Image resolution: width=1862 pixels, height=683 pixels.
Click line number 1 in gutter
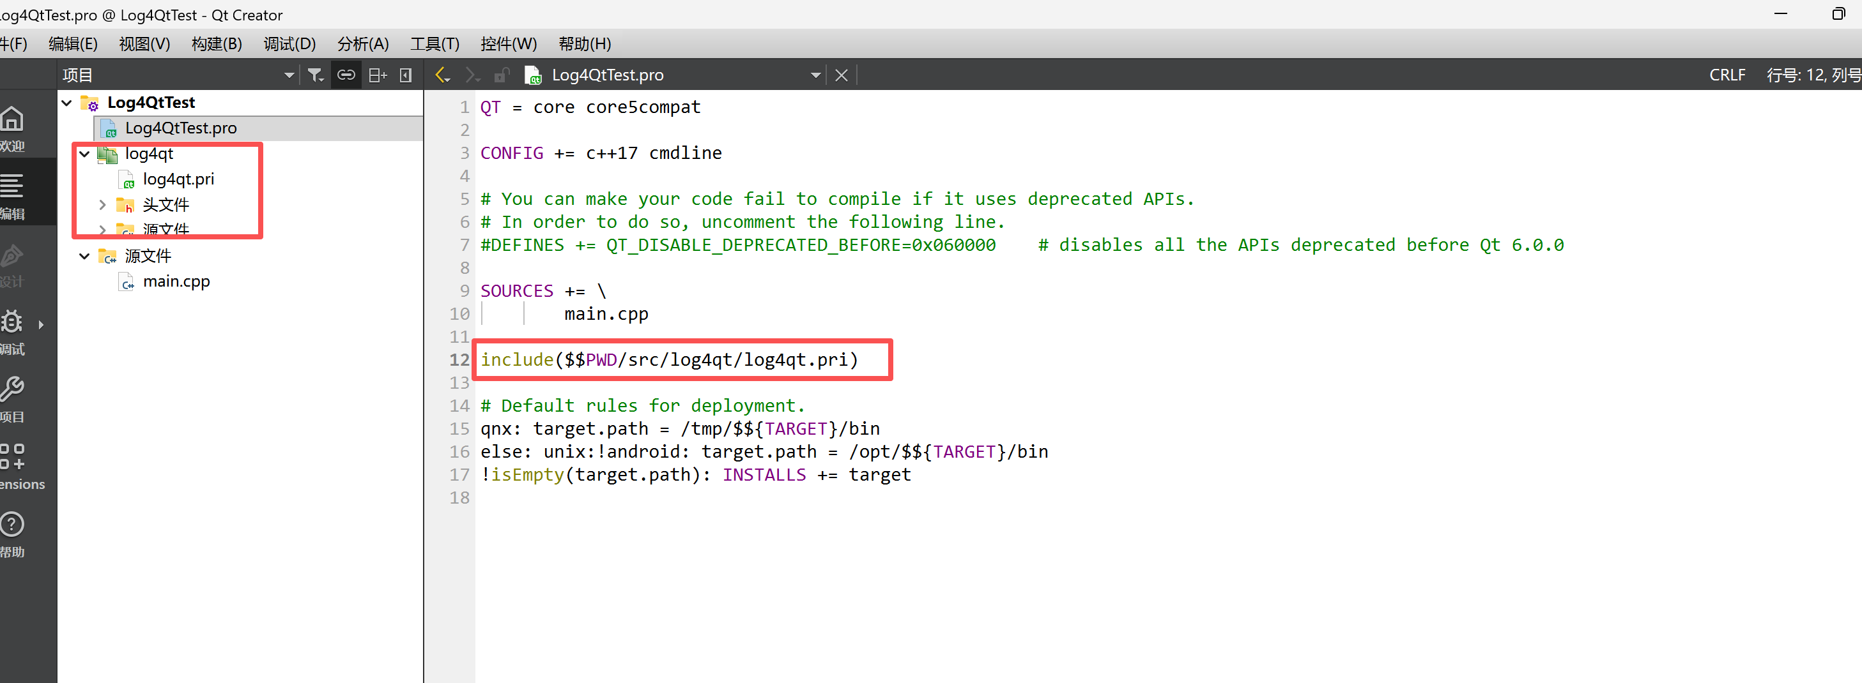(464, 108)
